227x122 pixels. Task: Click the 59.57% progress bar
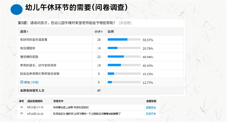(124, 39)
